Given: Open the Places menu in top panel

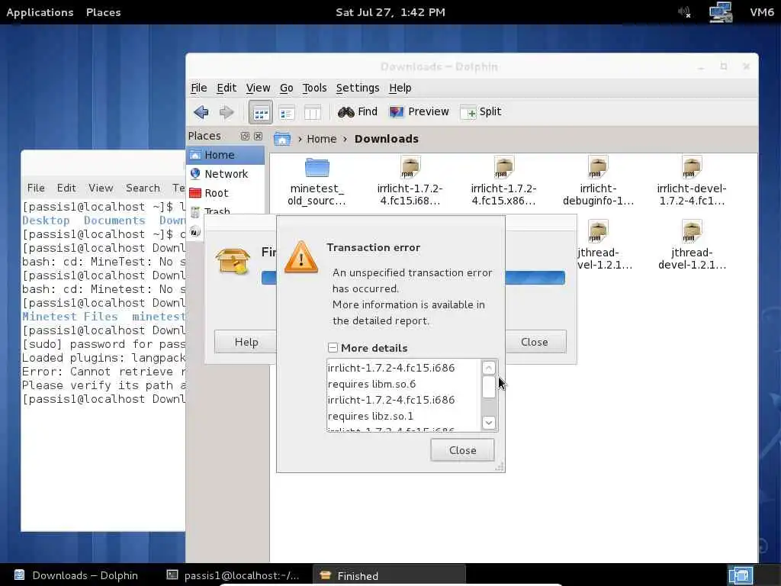Looking at the screenshot, I should click(x=103, y=12).
